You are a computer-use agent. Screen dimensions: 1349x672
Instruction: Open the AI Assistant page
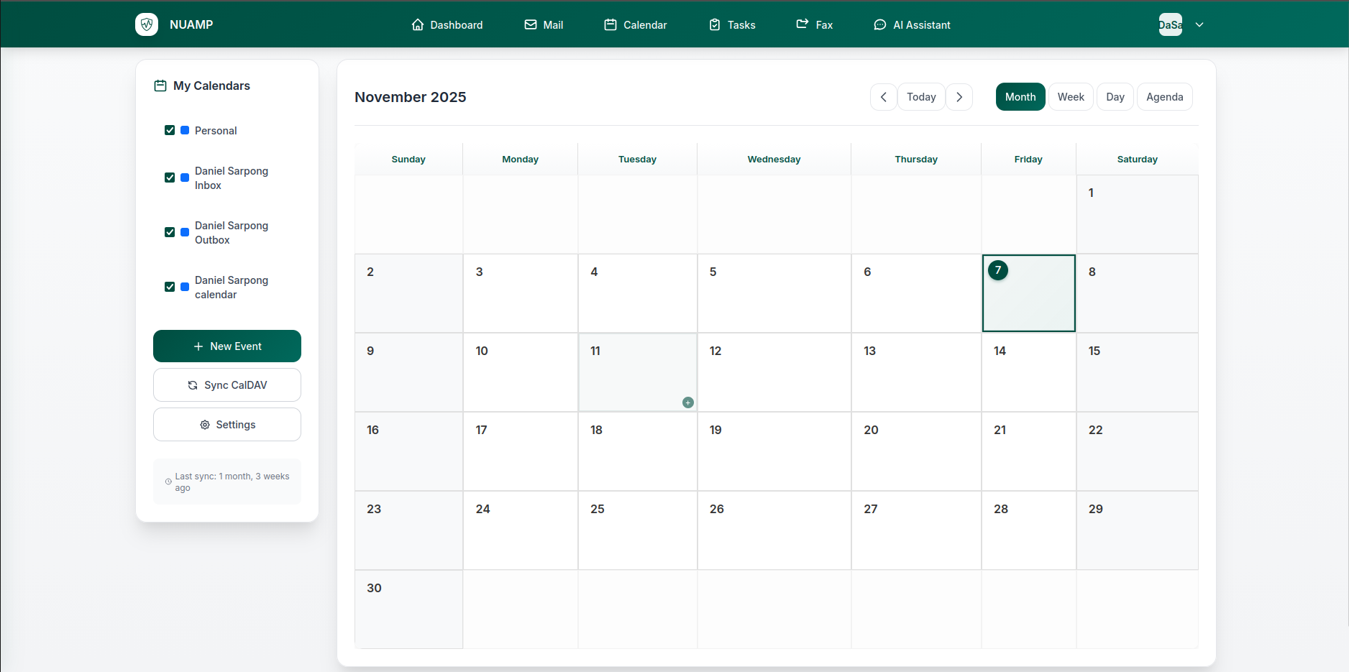tap(912, 25)
